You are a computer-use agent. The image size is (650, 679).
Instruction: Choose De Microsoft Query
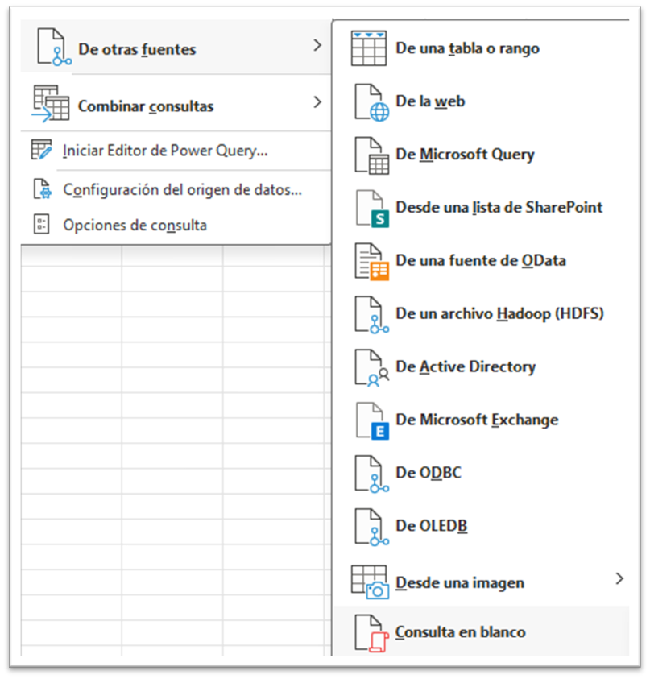click(x=482, y=155)
